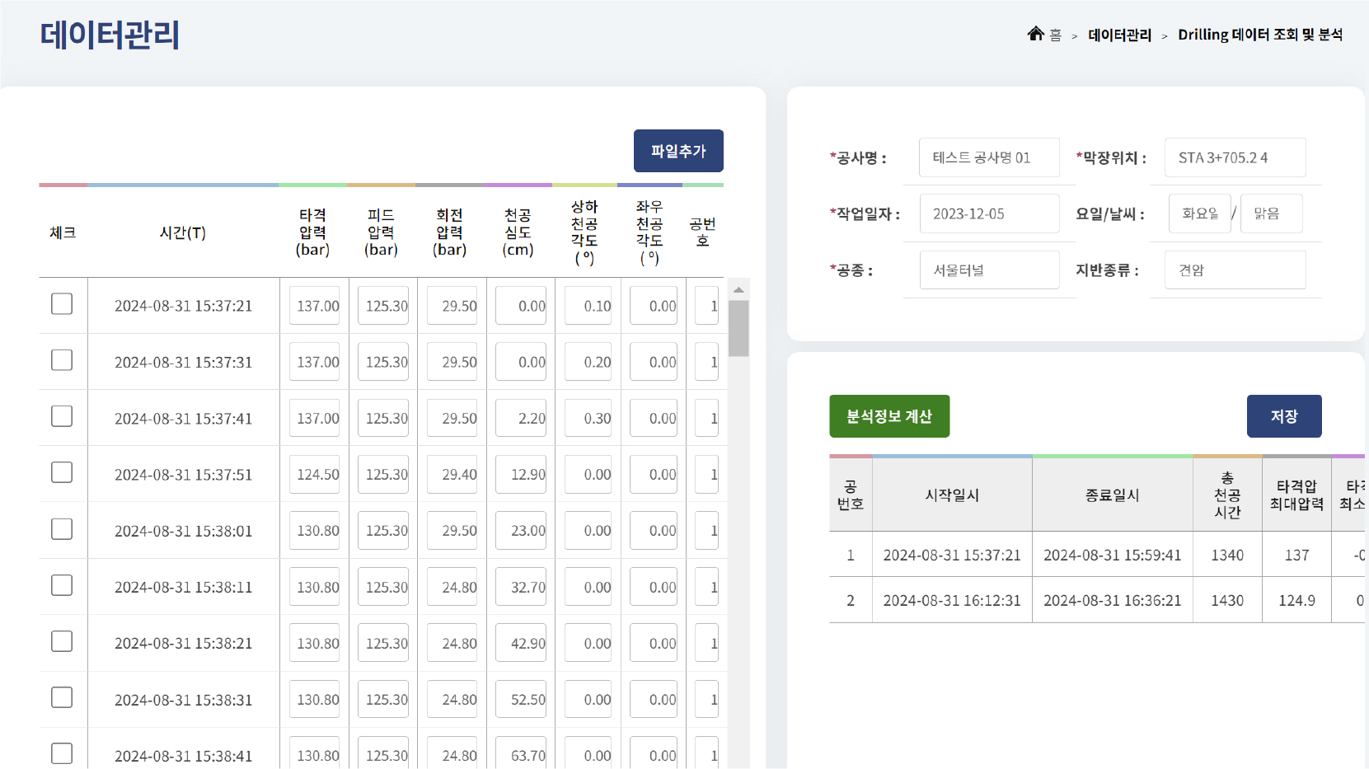Click the 막장위치 field showing STA 3+705.2

click(1235, 157)
